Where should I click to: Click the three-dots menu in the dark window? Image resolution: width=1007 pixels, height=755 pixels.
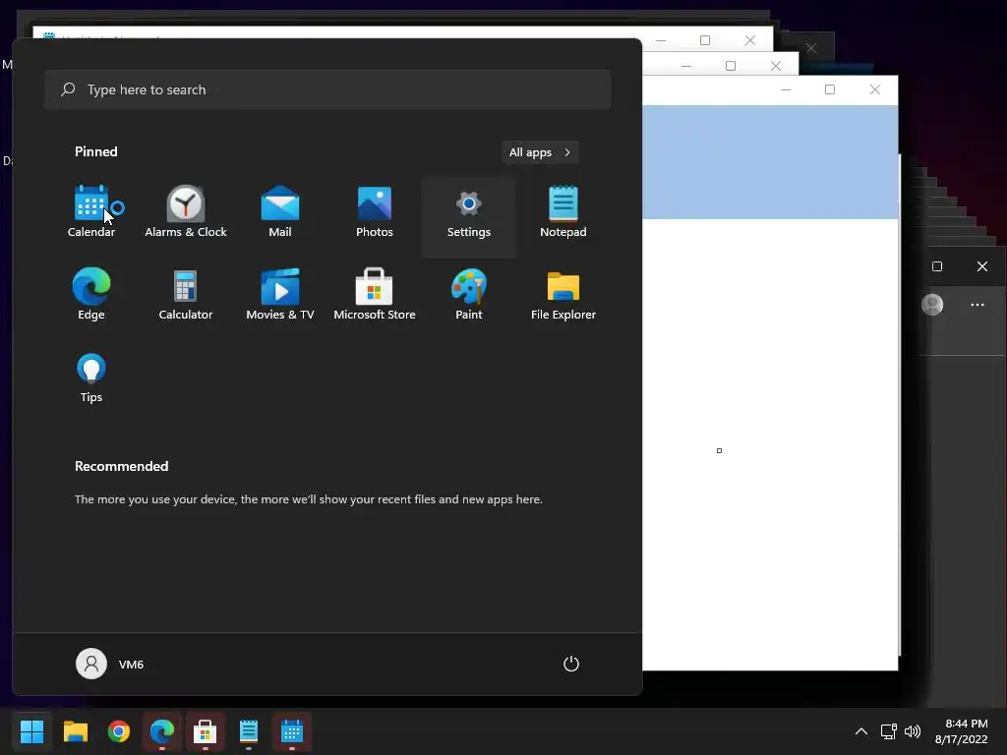[977, 305]
